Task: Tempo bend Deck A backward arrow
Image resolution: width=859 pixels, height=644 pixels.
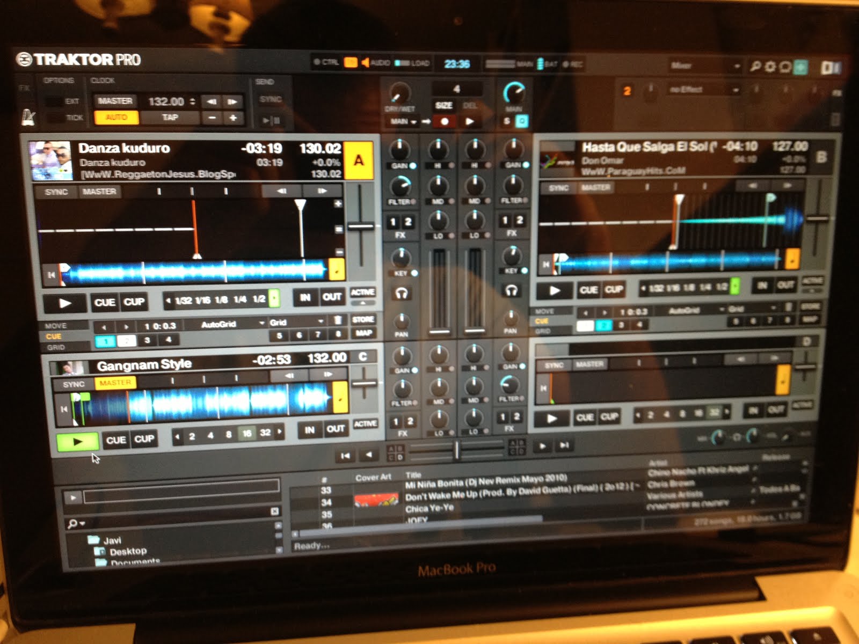Action: coord(281,191)
